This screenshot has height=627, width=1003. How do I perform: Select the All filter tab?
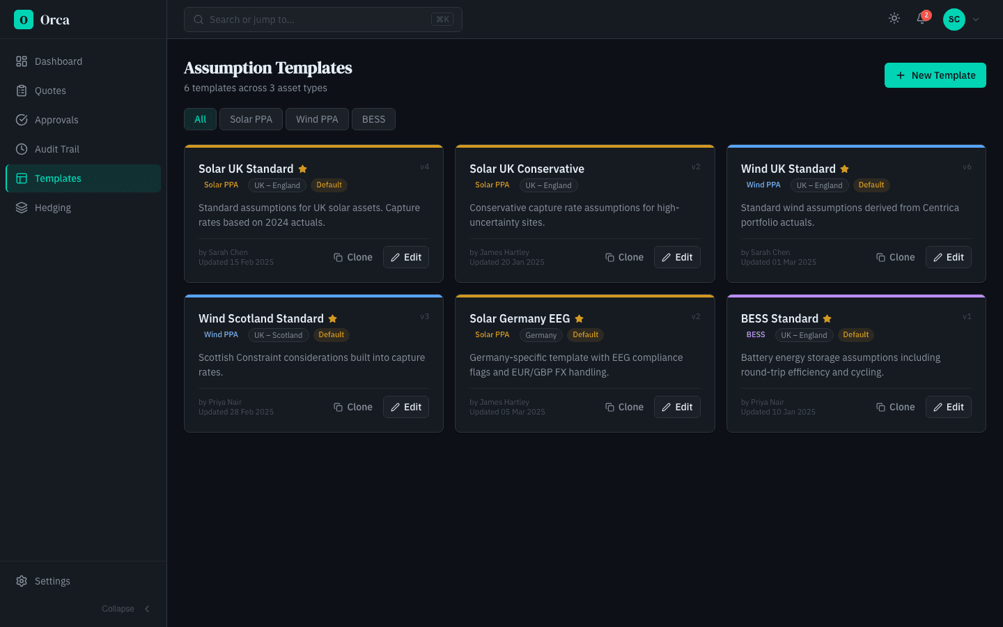click(x=201, y=119)
